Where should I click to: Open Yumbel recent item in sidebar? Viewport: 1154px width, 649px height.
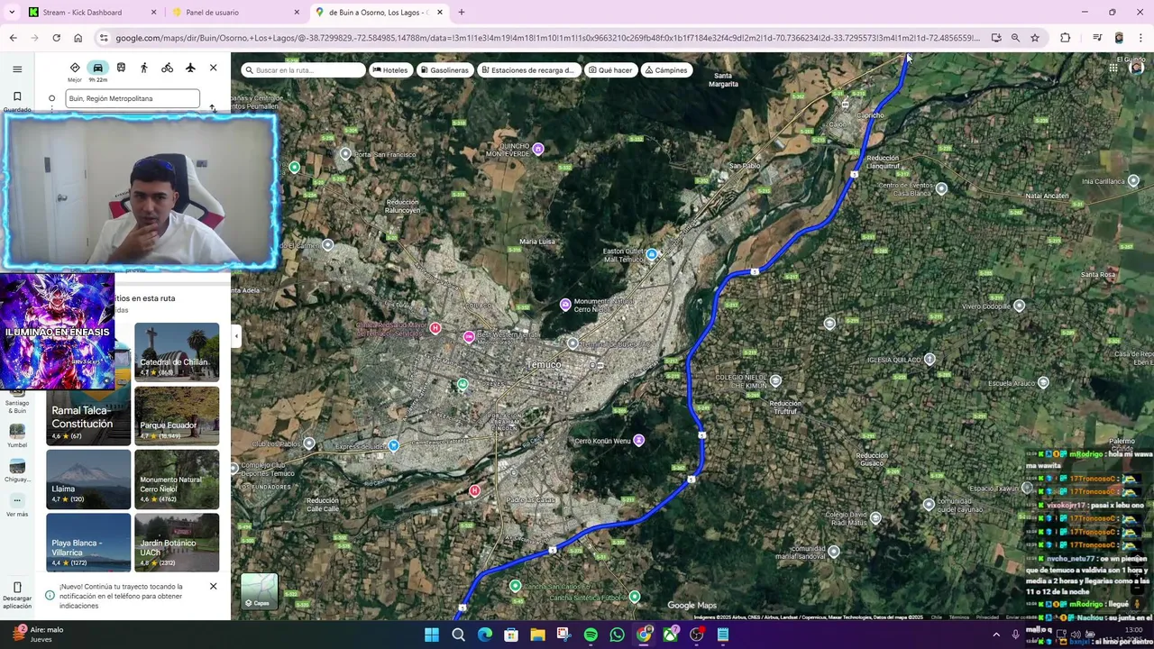point(17,436)
